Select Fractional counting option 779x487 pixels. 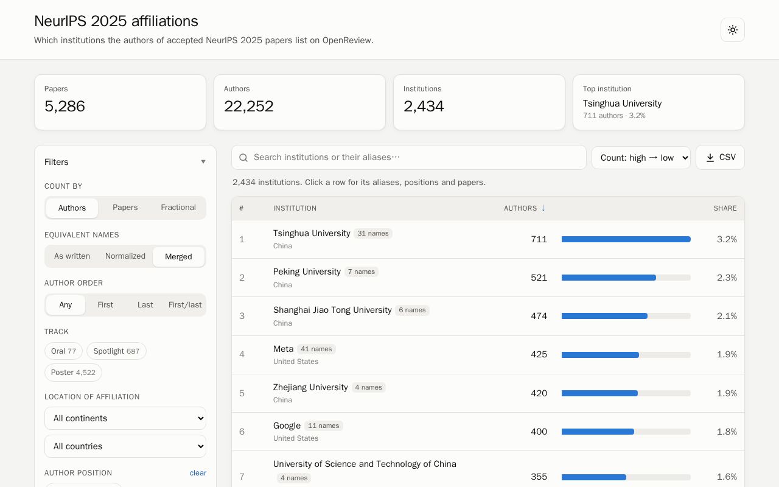(x=178, y=208)
